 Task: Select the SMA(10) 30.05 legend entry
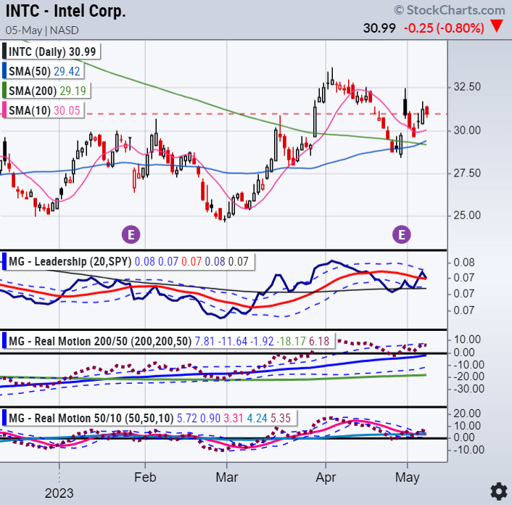46,110
